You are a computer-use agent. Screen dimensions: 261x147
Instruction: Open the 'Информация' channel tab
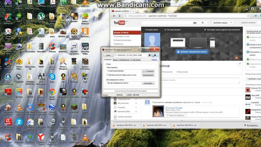[182, 72]
